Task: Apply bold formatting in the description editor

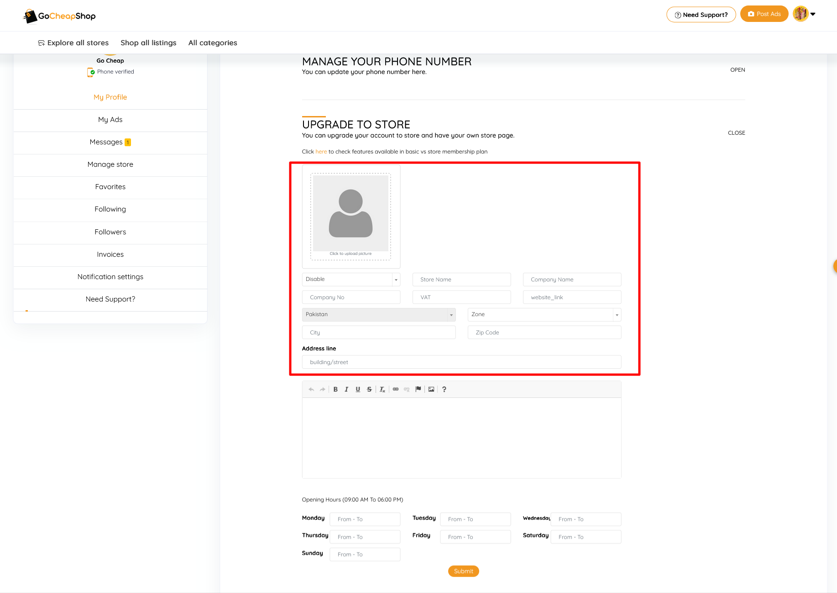Action: (x=335, y=389)
